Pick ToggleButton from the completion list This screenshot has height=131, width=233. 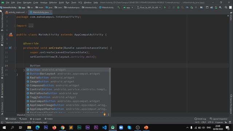tap(68, 97)
